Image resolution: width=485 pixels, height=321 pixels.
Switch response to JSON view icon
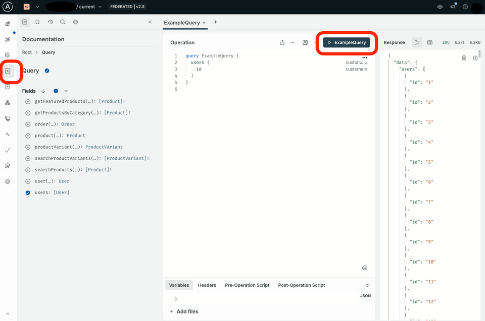pos(417,43)
